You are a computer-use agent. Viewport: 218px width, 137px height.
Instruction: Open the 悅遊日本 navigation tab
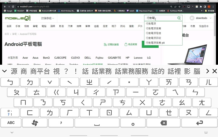[204, 26]
